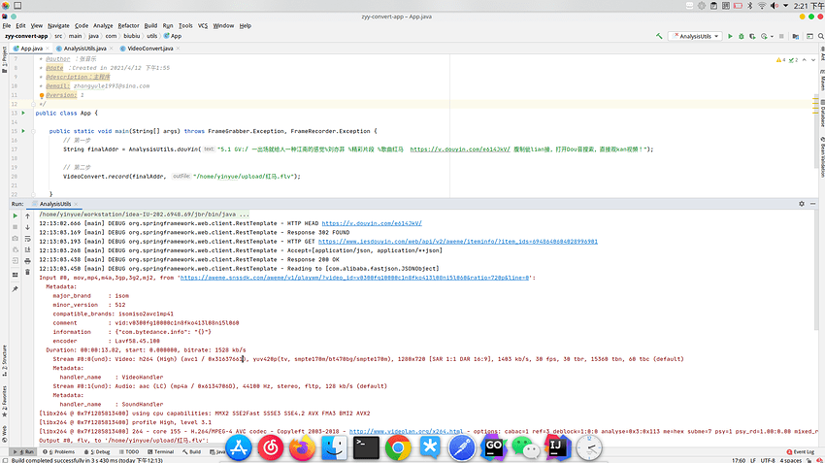Open the AnalysisUtils run configuration dropdown
The image size is (825, 463).
[x=695, y=36]
